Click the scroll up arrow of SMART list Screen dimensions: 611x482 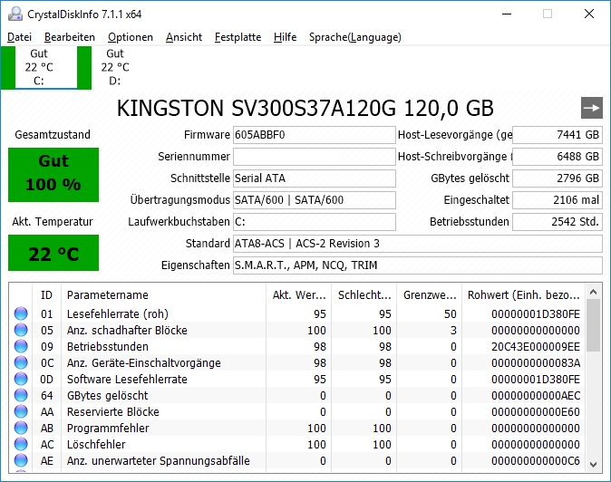[x=594, y=292]
